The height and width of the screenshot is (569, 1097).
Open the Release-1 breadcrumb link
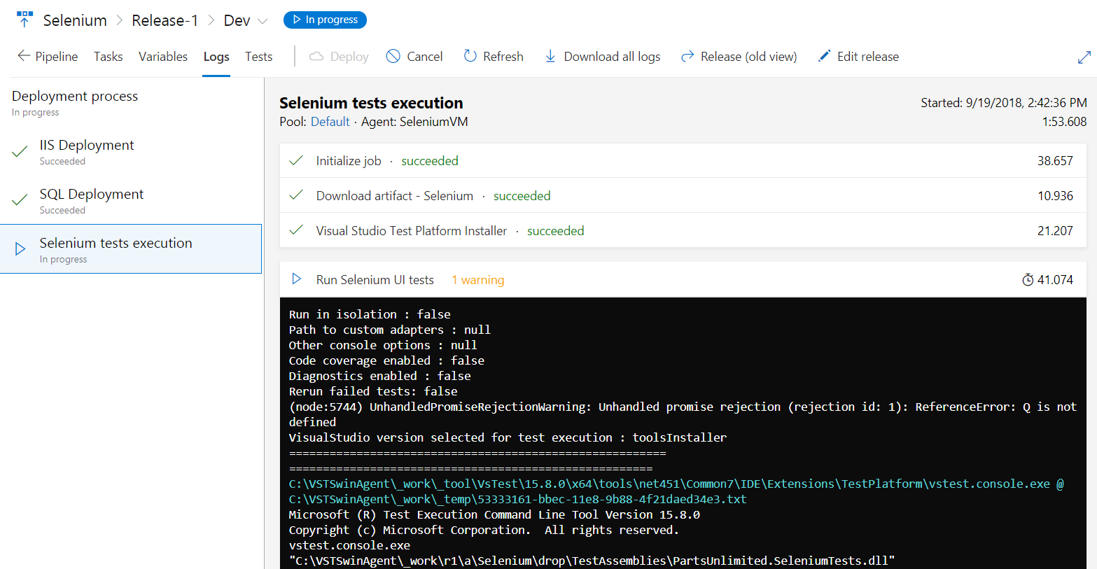pyautogui.click(x=165, y=20)
